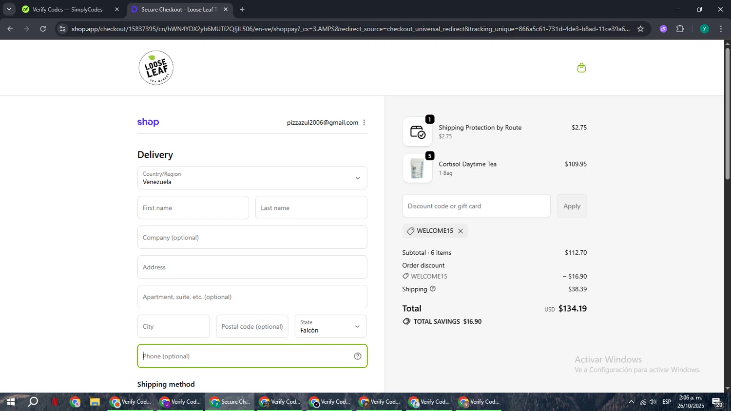Click the pizzazul2006@gmail.com email text

pyautogui.click(x=323, y=123)
